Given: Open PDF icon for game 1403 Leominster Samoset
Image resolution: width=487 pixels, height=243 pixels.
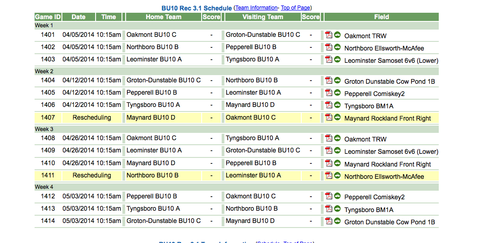Looking at the screenshot, I should click(329, 59).
